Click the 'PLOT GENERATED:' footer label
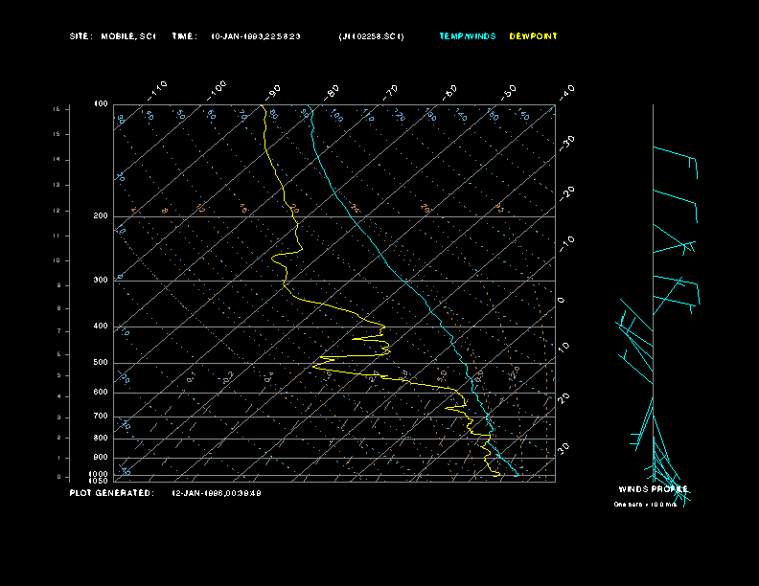Screen dimensions: 759x586 [x=112, y=493]
